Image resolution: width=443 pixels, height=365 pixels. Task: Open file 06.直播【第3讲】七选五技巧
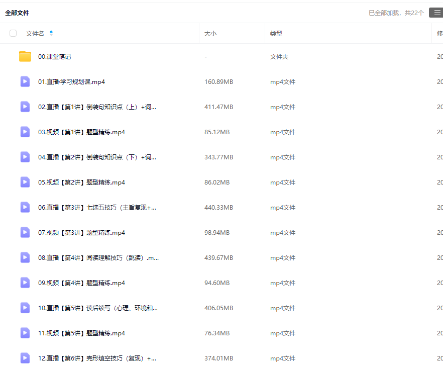[97, 208]
